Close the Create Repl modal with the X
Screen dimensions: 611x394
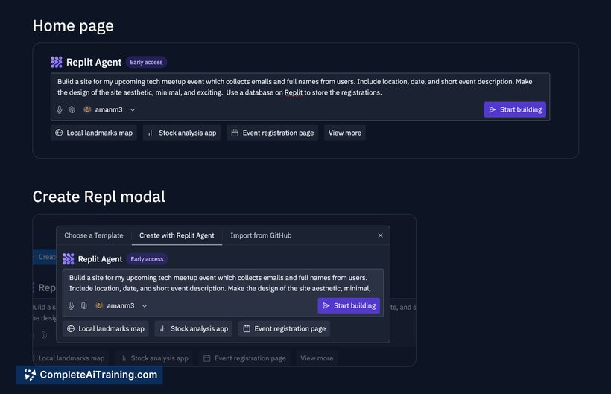pos(380,235)
